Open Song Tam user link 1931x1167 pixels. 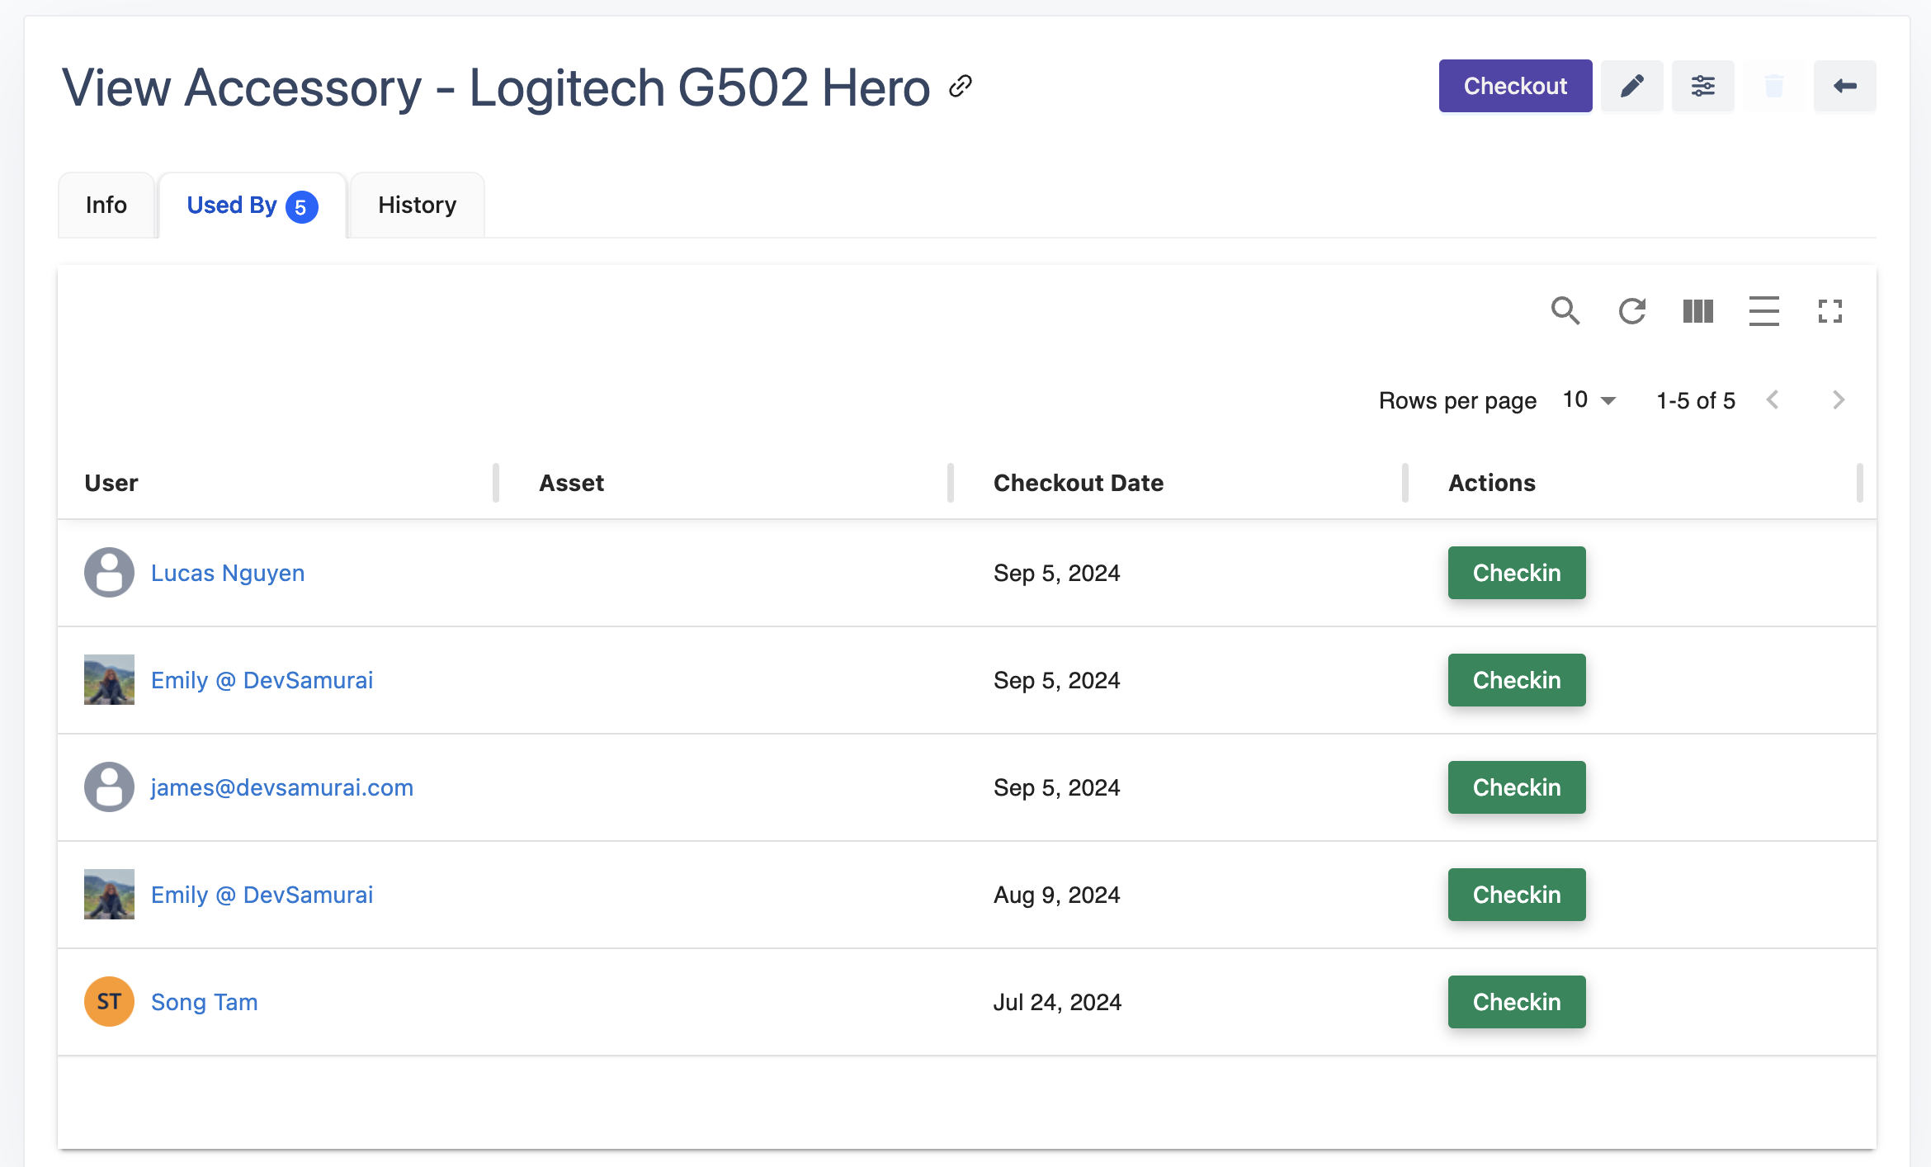pyautogui.click(x=204, y=1002)
